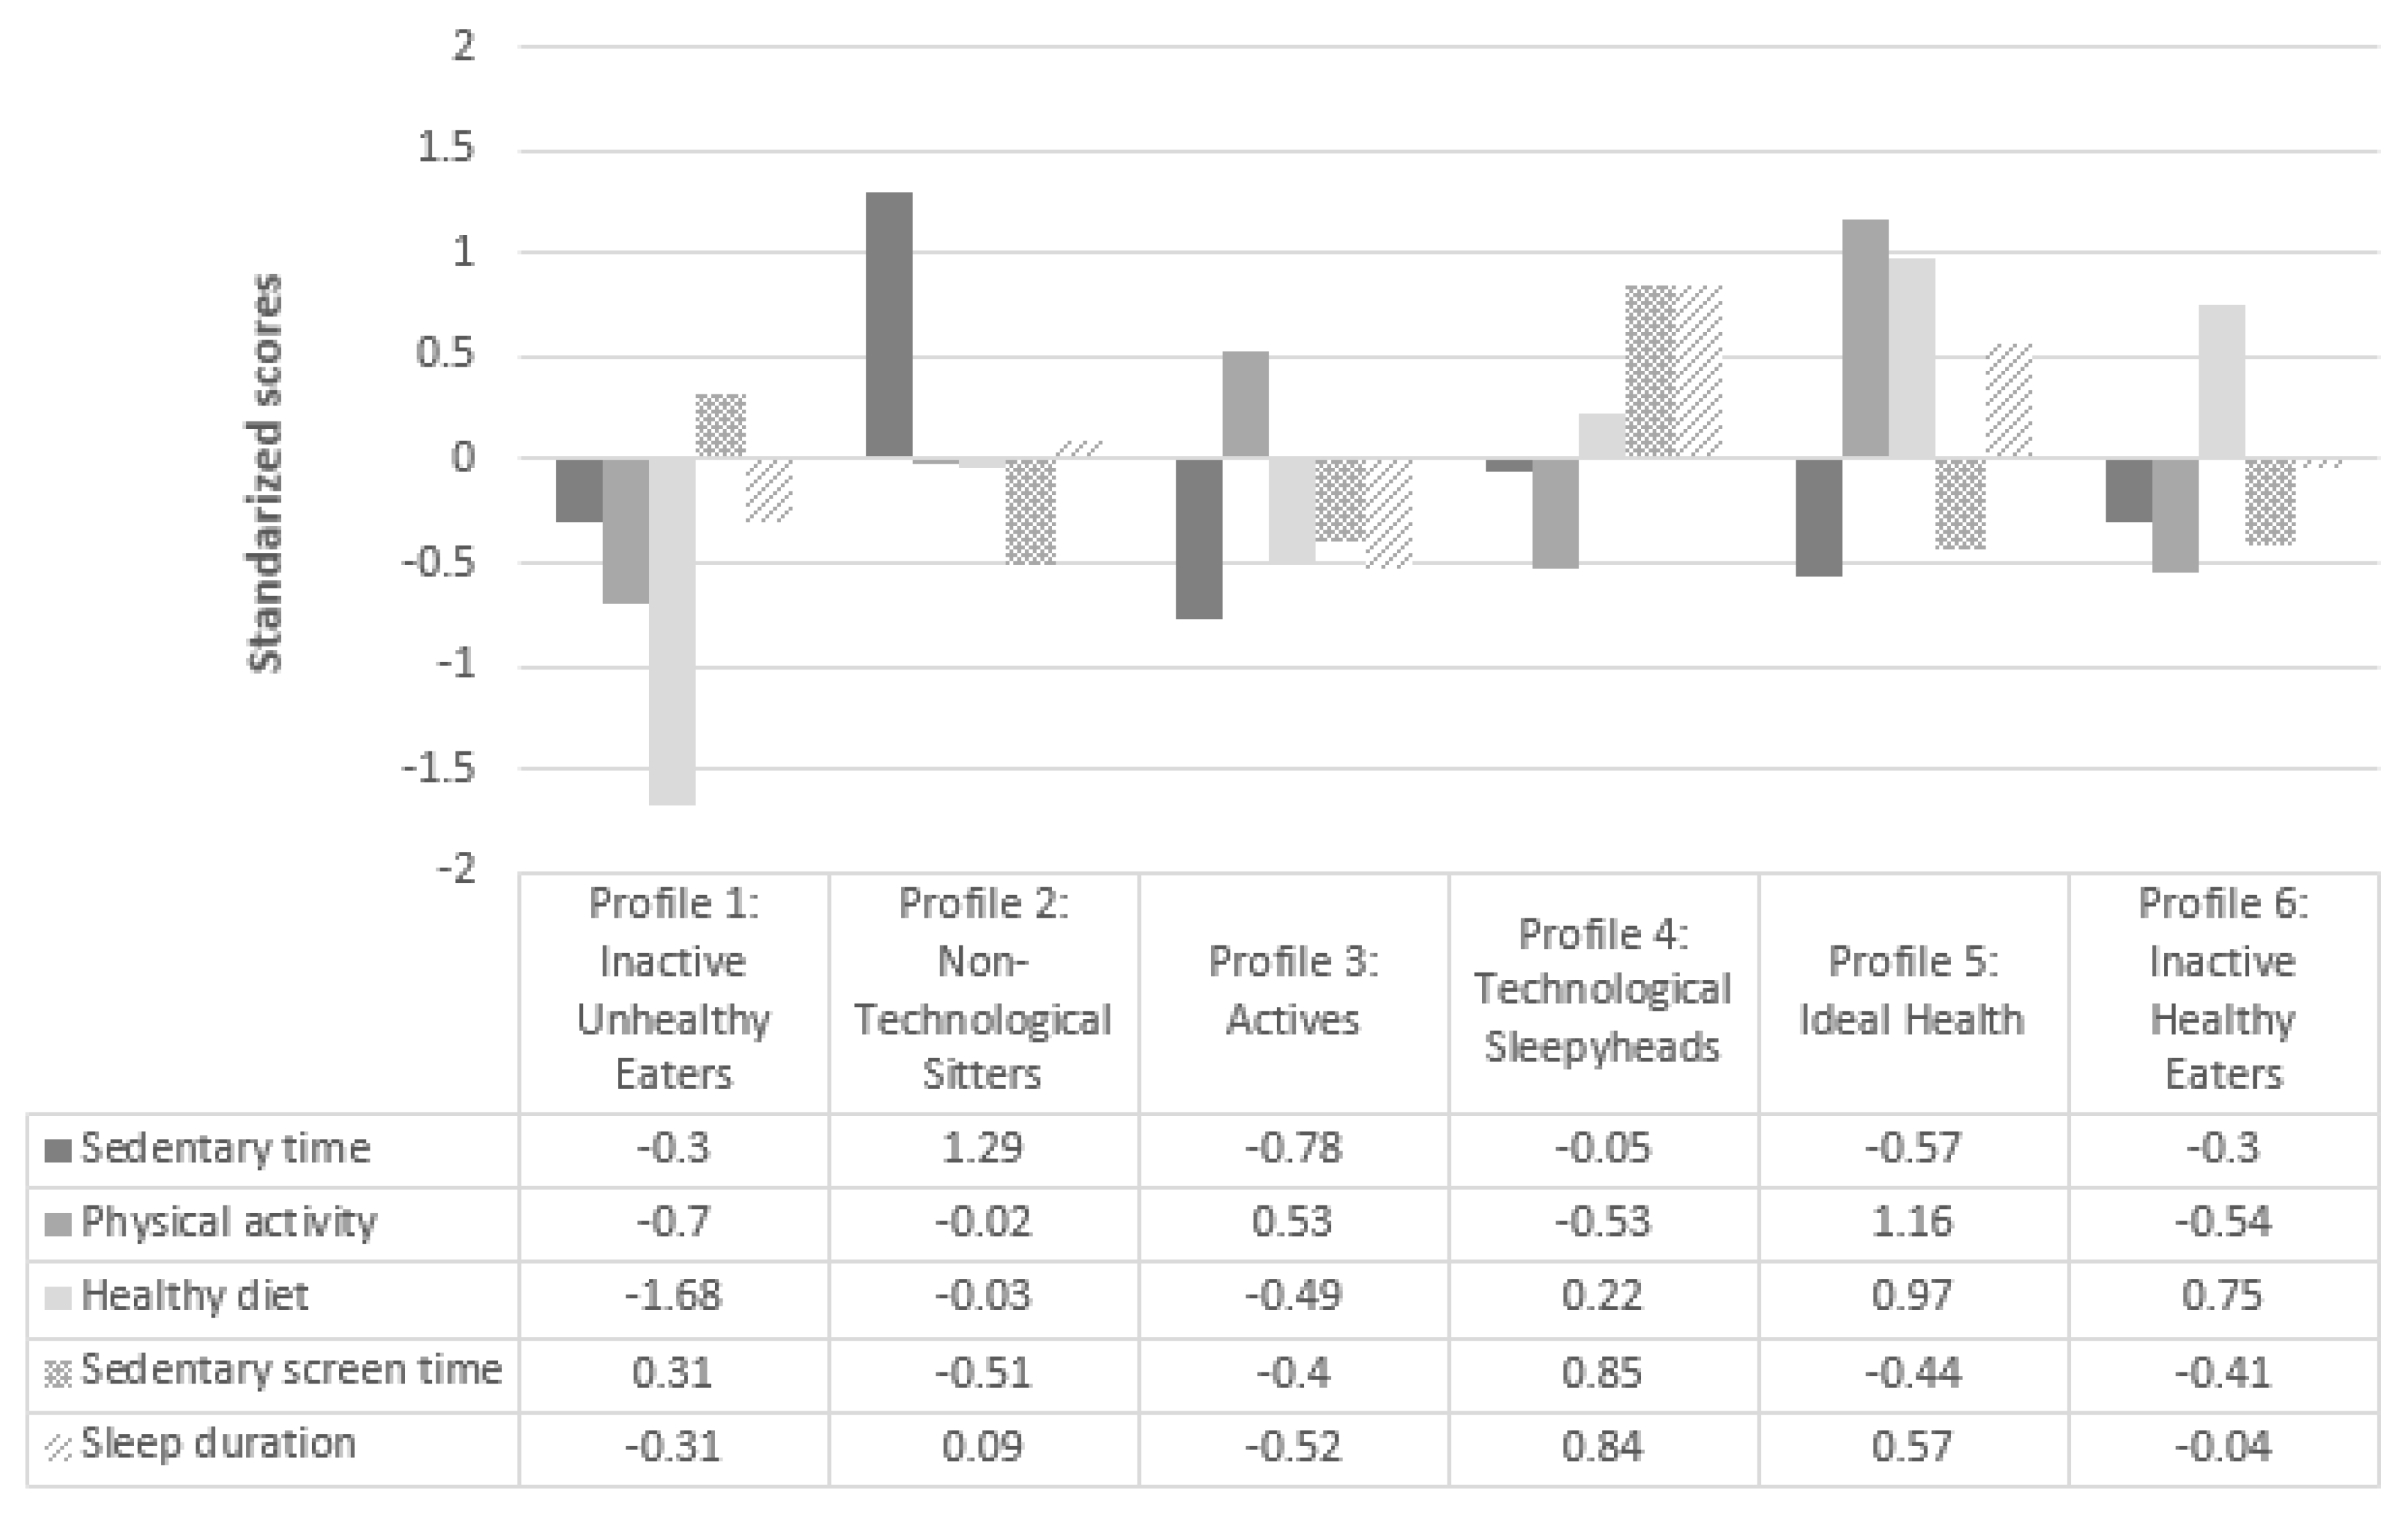Select the table cell showing 1.16
The height and width of the screenshot is (1518, 2408).
pos(1912,1223)
